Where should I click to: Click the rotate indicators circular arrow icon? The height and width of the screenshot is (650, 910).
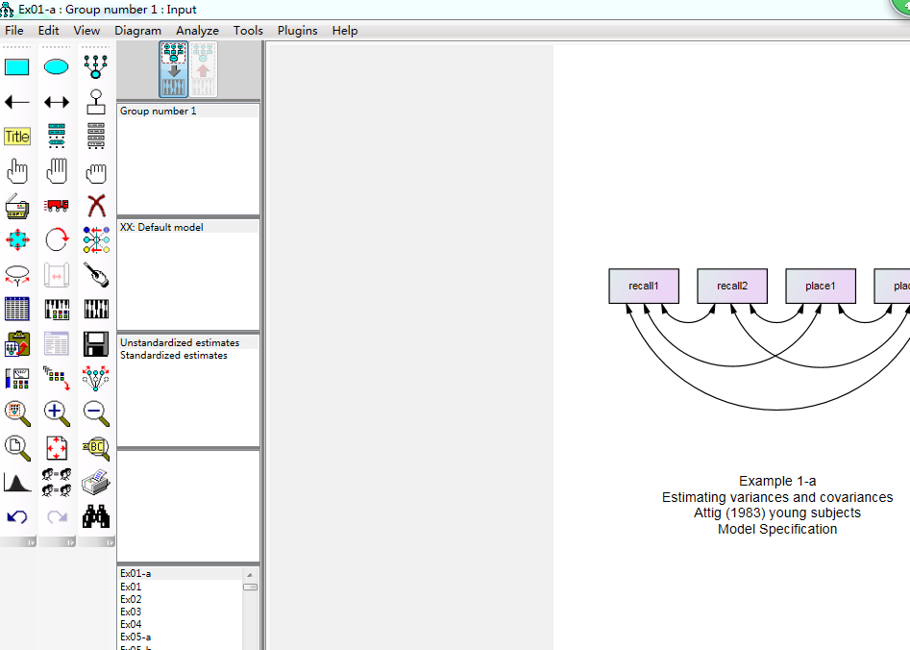point(57,239)
